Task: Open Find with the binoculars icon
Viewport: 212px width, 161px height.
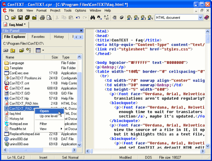Action: [92, 18]
